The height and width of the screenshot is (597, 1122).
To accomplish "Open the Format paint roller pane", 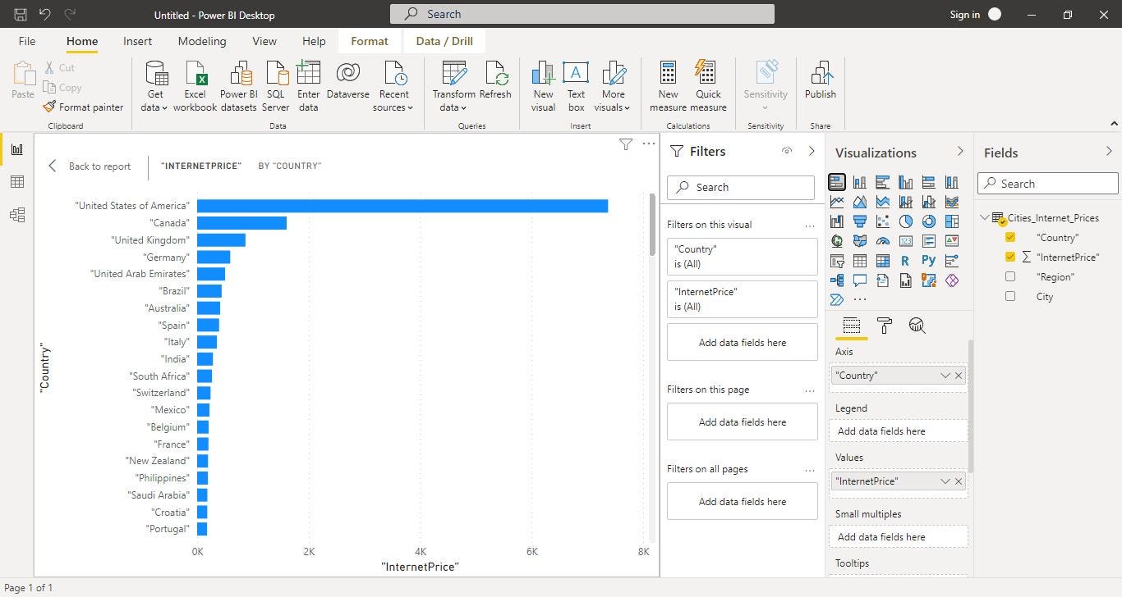I will click(x=885, y=326).
